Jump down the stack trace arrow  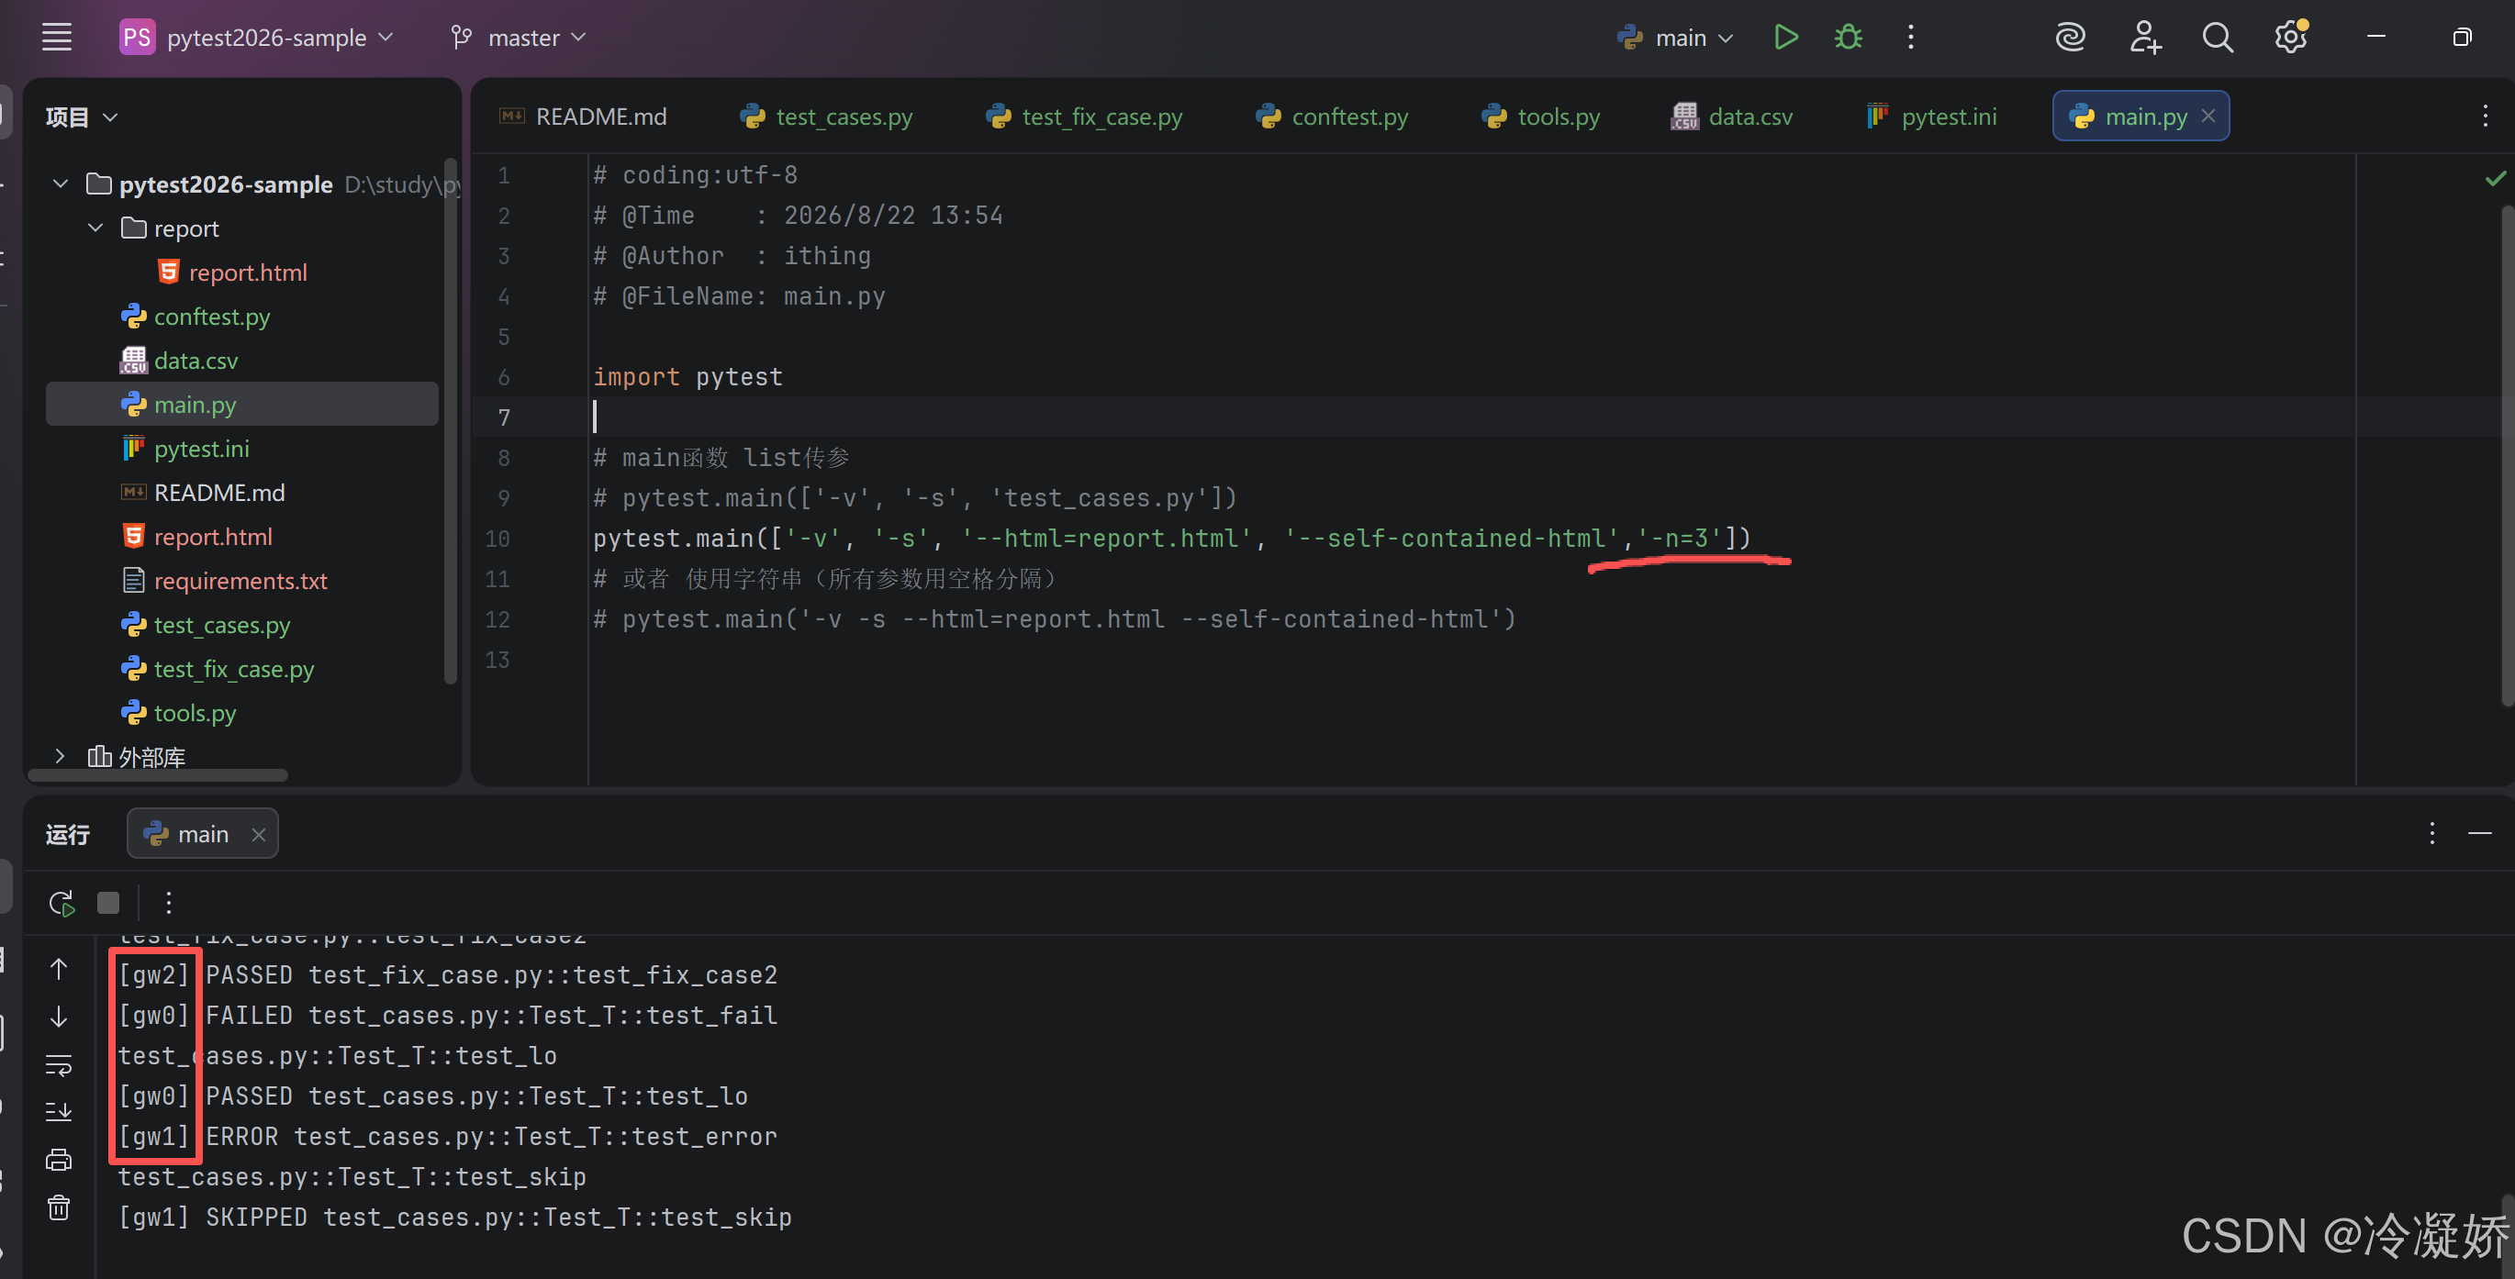pos(59,1017)
